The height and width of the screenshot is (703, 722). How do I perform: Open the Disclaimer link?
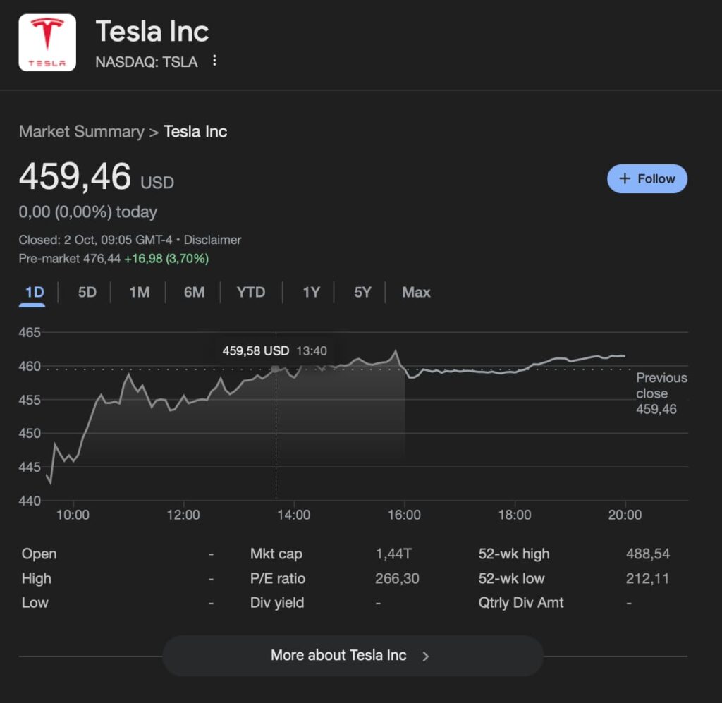pos(212,240)
